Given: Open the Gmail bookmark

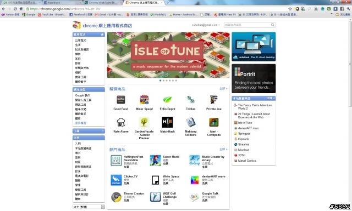Looking at the screenshot, I should 109,15.
